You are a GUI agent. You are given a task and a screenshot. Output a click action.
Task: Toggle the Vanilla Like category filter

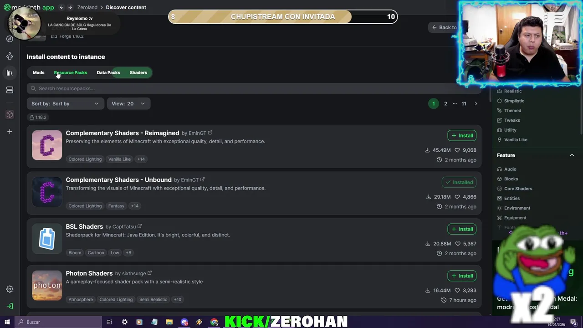point(512,140)
